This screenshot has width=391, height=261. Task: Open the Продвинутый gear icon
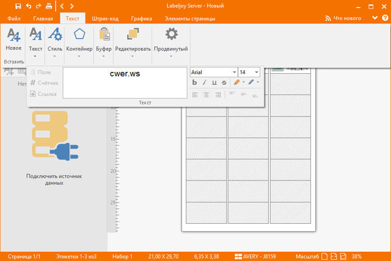pyautogui.click(x=170, y=35)
